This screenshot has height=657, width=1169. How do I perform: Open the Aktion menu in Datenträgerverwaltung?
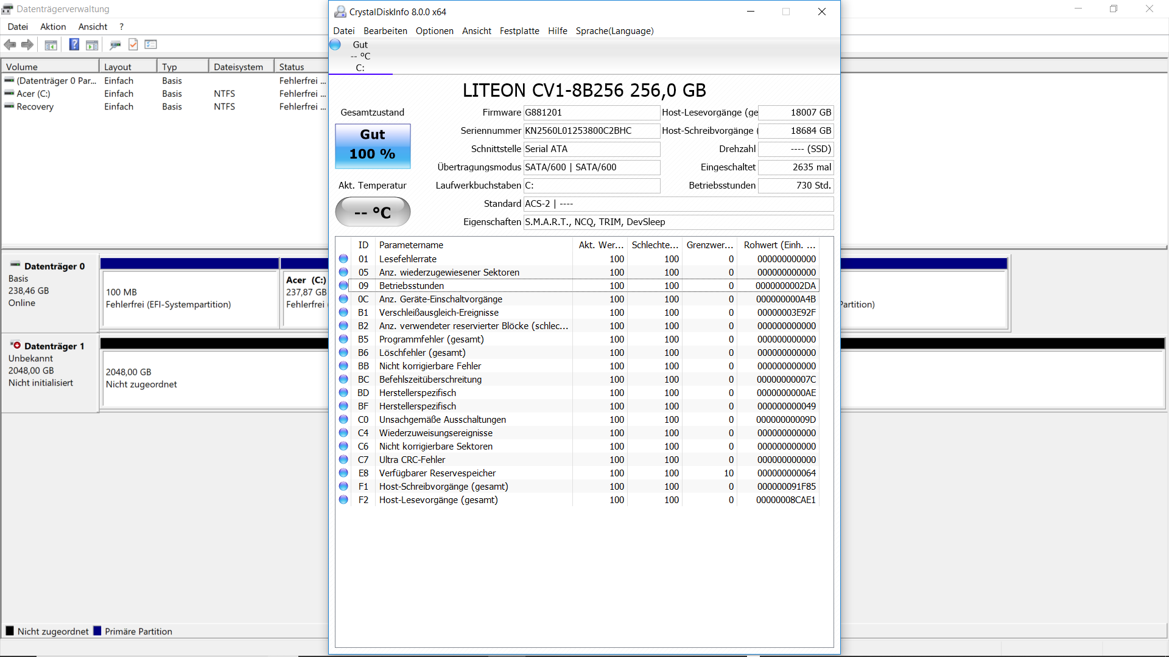[x=53, y=27]
